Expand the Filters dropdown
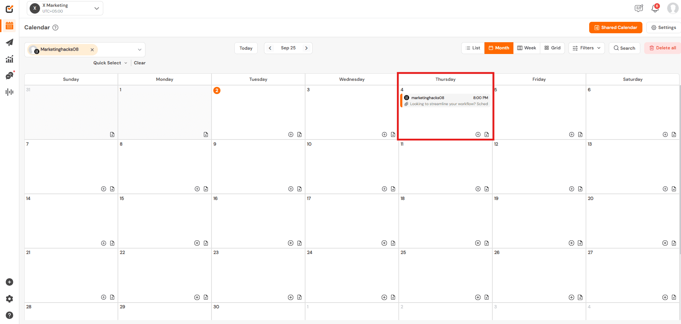The image size is (681, 324). click(x=586, y=48)
